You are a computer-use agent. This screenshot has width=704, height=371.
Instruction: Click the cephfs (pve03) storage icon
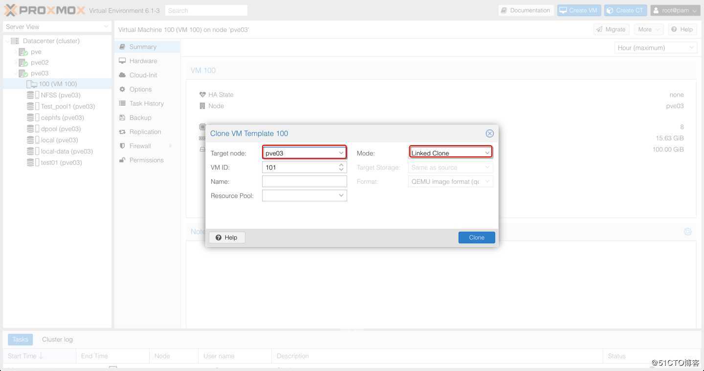33,118
